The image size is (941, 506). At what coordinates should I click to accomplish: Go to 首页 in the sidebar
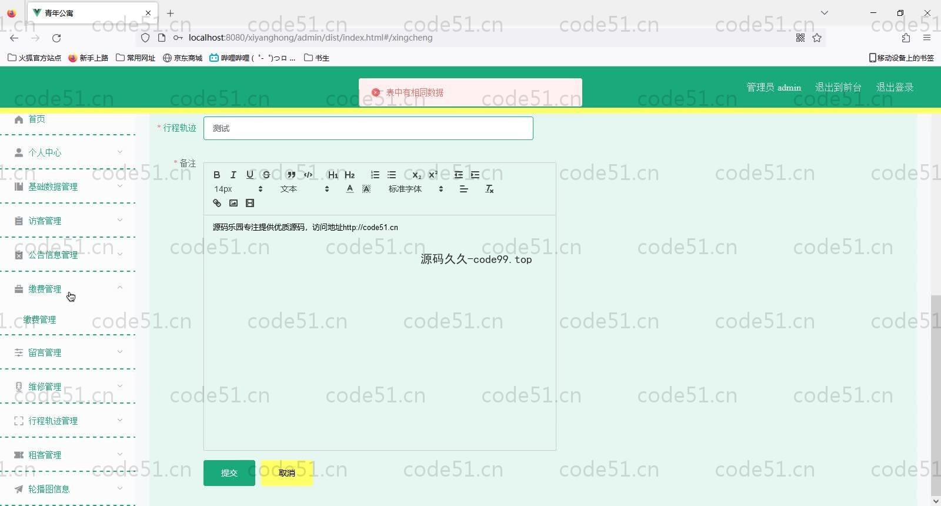click(x=36, y=119)
